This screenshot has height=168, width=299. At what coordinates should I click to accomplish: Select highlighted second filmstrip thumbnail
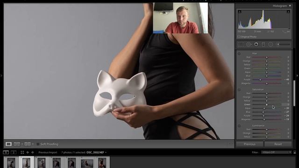pos(26,163)
